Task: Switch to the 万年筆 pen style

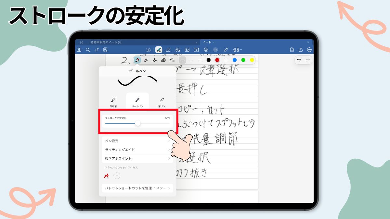Action: click(x=113, y=101)
